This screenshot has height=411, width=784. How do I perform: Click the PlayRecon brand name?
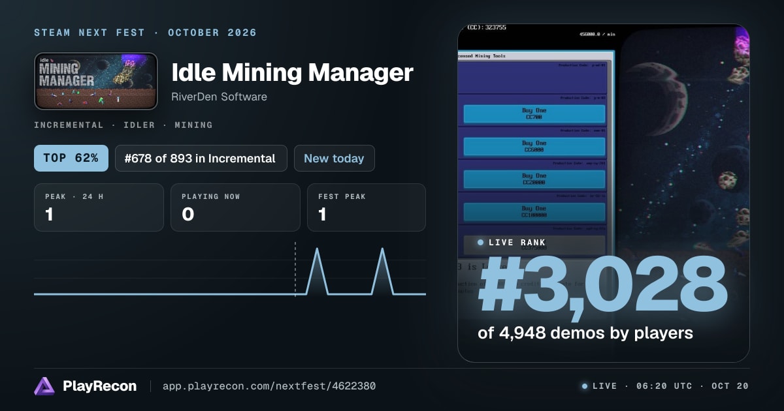pos(100,386)
